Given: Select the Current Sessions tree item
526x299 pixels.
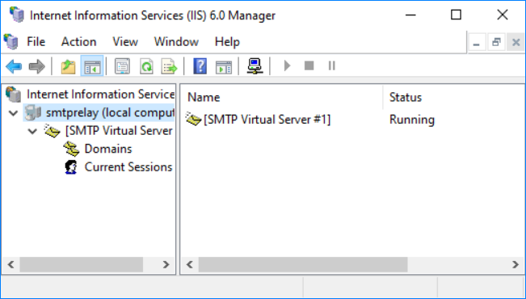Looking at the screenshot, I should point(128,166).
